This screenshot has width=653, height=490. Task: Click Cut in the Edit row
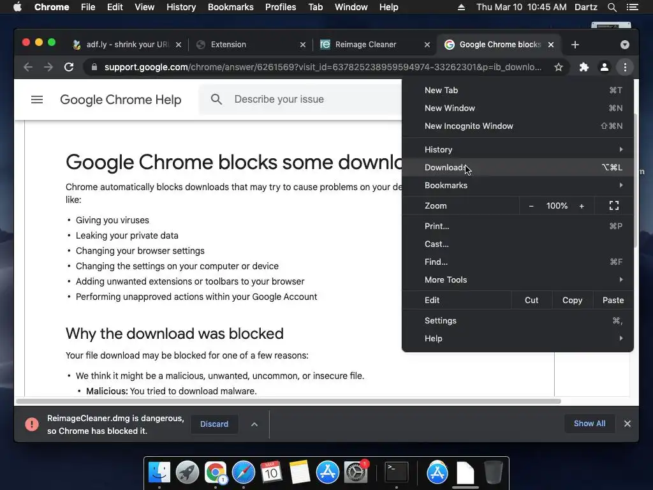click(x=531, y=301)
